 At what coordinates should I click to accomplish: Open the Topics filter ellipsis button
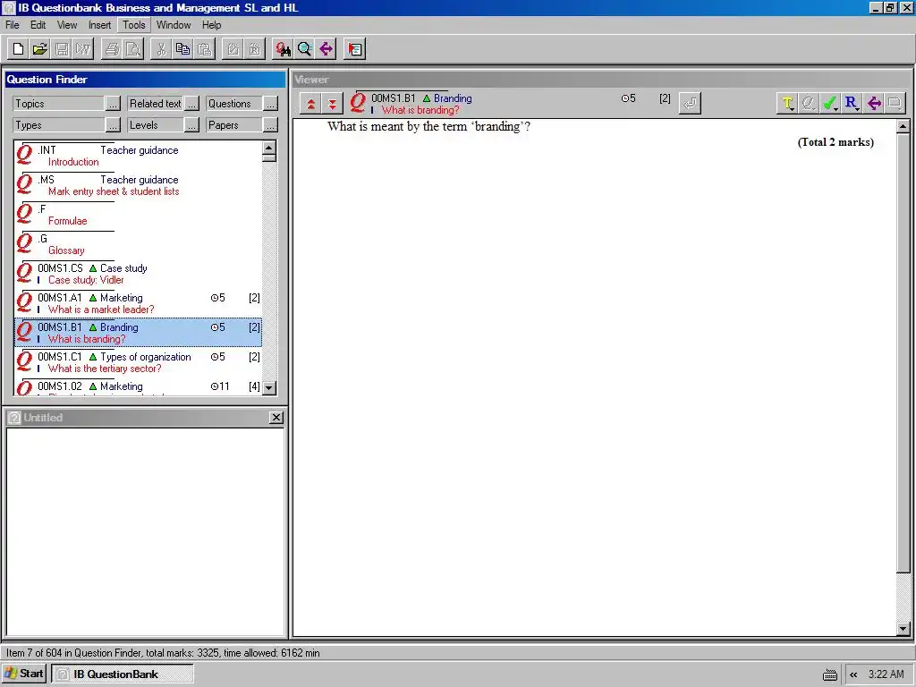113,104
